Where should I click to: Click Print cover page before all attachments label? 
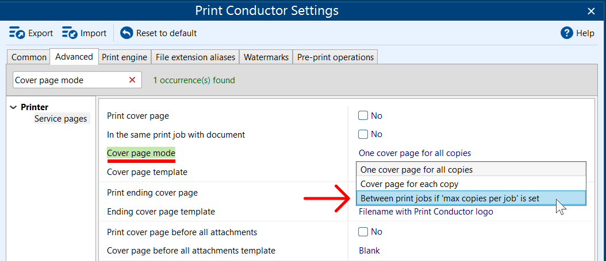182,232
